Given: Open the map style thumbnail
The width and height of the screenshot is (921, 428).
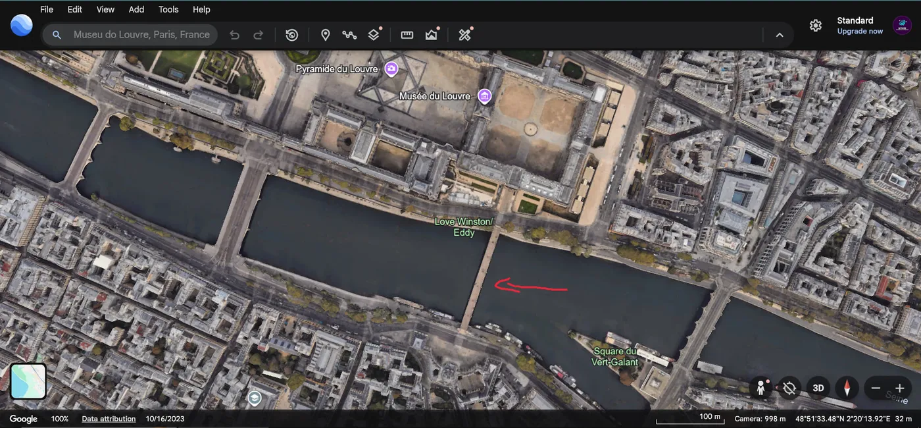Looking at the screenshot, I should (28, 381).
